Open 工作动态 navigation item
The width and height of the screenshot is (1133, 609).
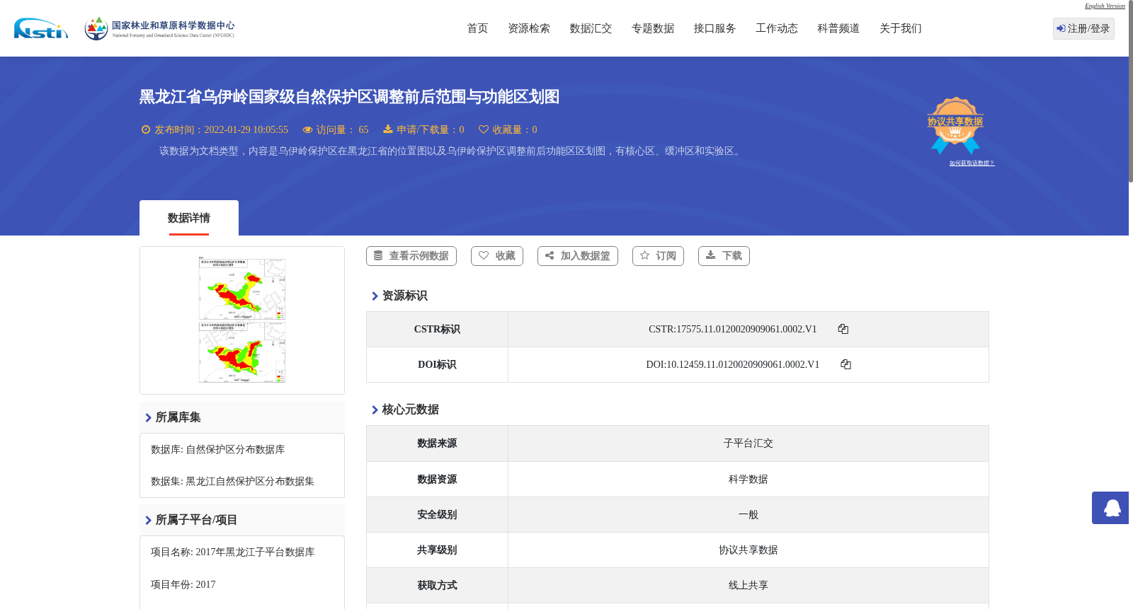[777, 28]
